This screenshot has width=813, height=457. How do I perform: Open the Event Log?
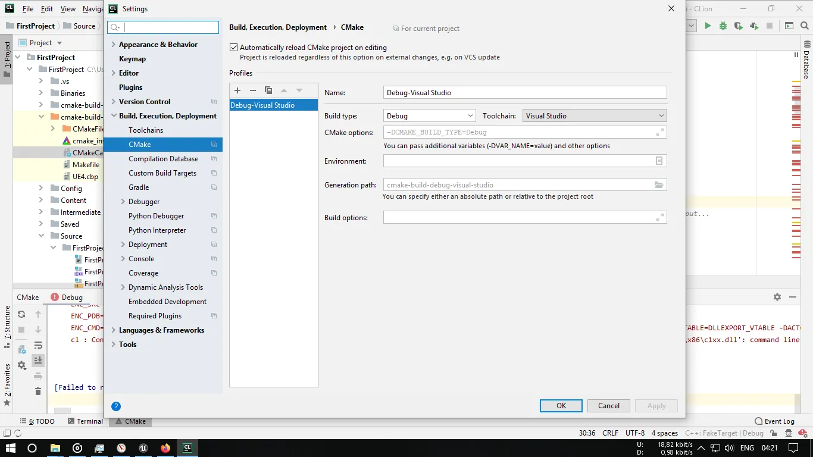coord(774,421)
